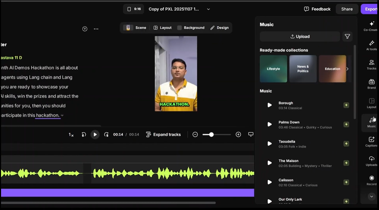379x210 pixels.
Task: Click the HACKATHON caption on the video
Action: click(x=174, y=104)
